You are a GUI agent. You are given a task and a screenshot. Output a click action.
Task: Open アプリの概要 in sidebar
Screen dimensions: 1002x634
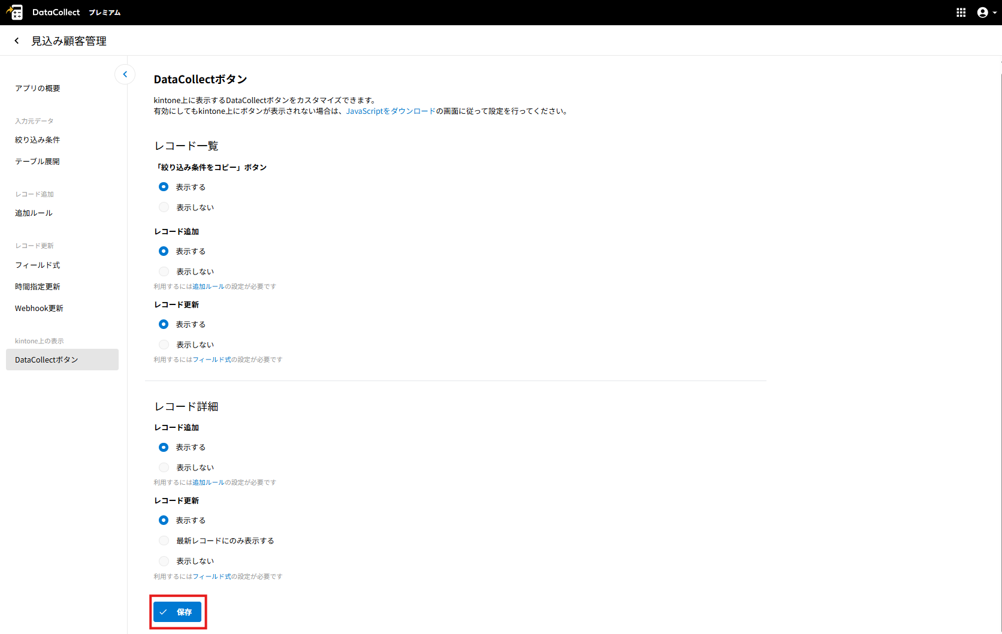tap(38, 88)
